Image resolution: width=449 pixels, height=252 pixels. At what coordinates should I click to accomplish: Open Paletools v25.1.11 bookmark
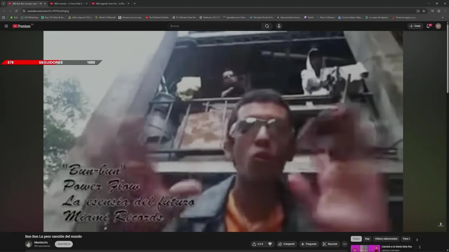(210, 17)
